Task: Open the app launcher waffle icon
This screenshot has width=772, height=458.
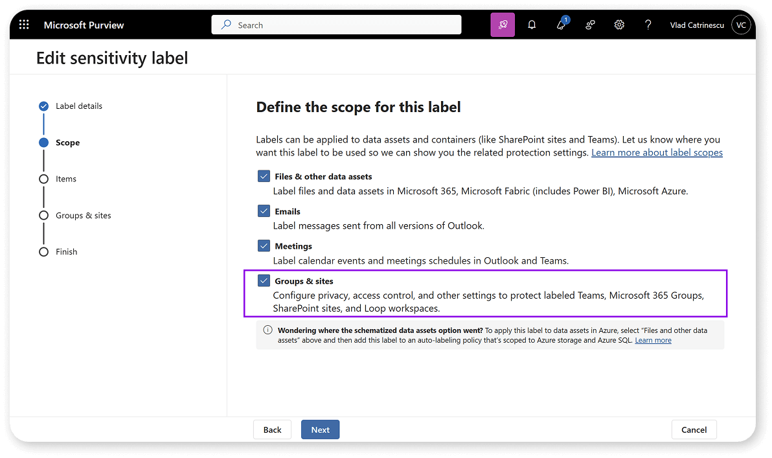Action: [x=23, y=25]
